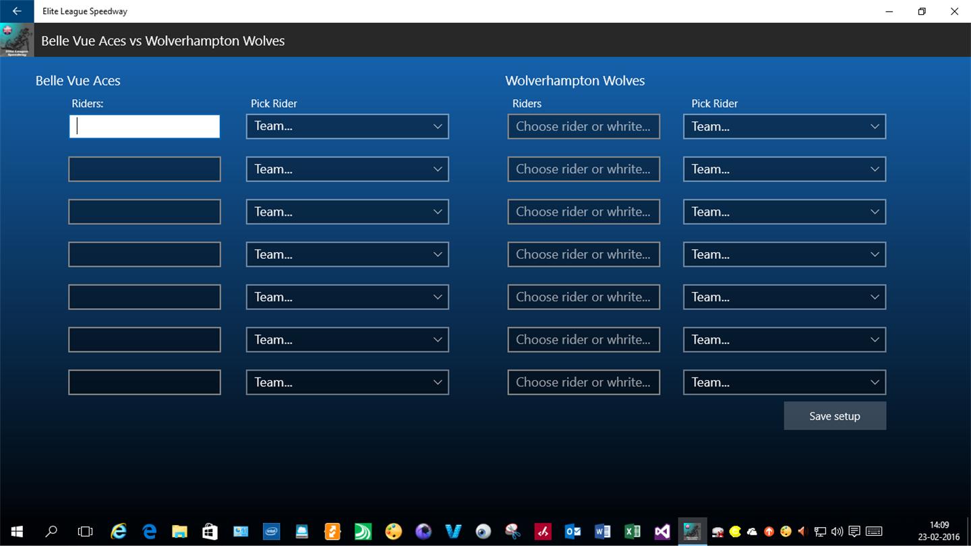Viewport: 971px width, 546px height.
Task: Launch Word from taskbar
Action: [x=603, y=532]
